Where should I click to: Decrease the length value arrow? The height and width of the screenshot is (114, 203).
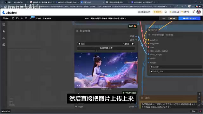tap(151, 67)
